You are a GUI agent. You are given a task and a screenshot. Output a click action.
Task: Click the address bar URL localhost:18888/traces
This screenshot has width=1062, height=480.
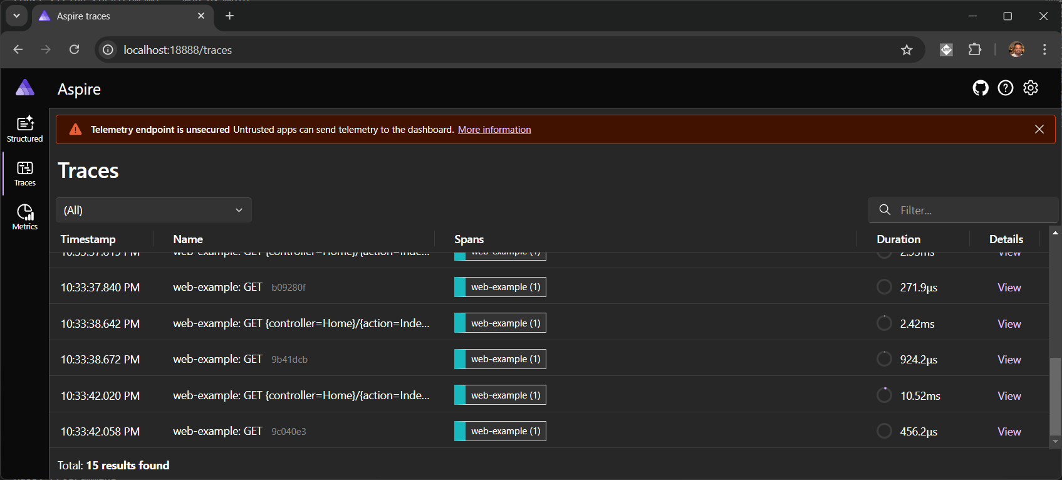coord(178,50)
